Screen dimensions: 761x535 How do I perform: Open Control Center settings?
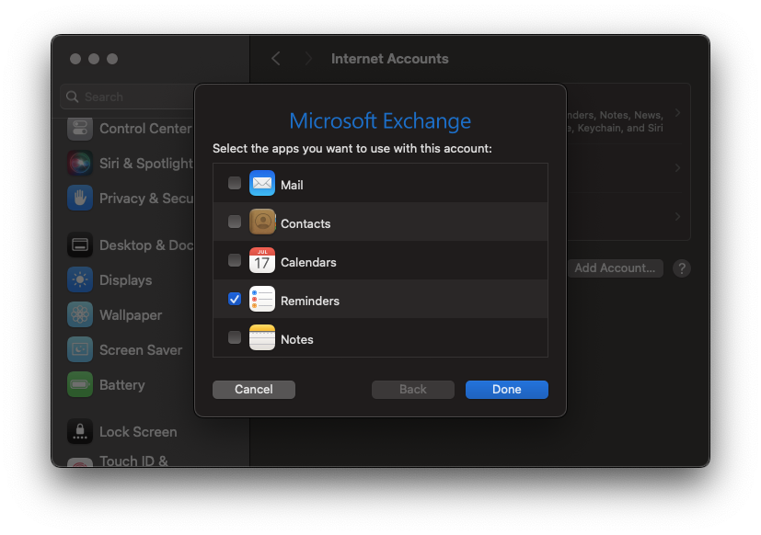pos(130,129)
